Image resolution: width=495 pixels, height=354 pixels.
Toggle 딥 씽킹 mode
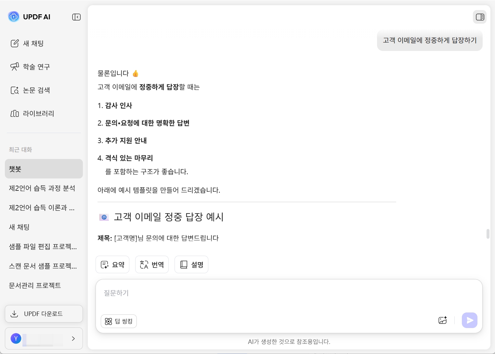coord(119,321)
